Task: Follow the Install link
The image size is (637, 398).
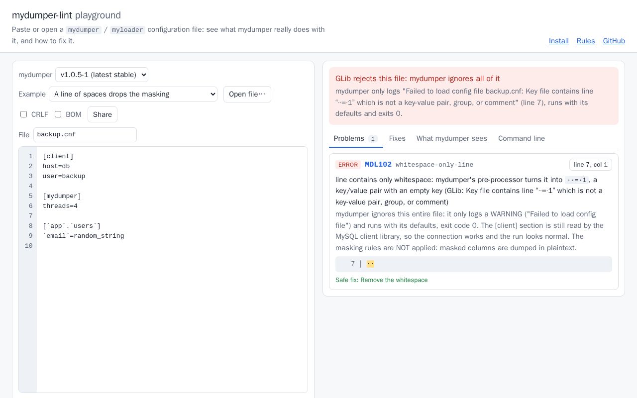Action: (x=559, y=41)
